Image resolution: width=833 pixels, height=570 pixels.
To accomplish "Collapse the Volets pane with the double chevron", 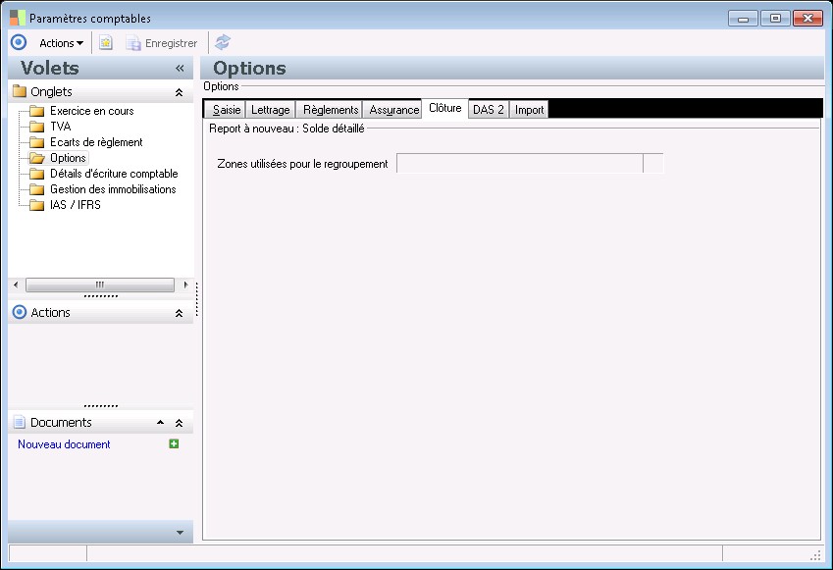I will [x=180, y=68].
